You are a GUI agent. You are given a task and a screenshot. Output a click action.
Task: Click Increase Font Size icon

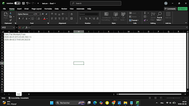point(43,14)
